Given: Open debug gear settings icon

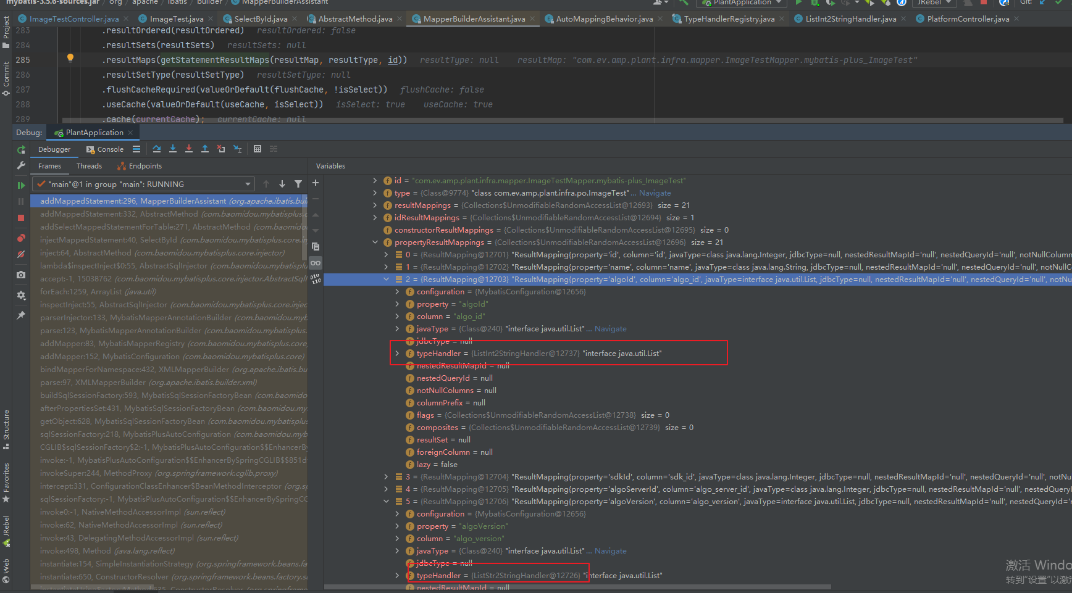Looking at the screenshot, I should pyautogui.click(x=22, y=296).
